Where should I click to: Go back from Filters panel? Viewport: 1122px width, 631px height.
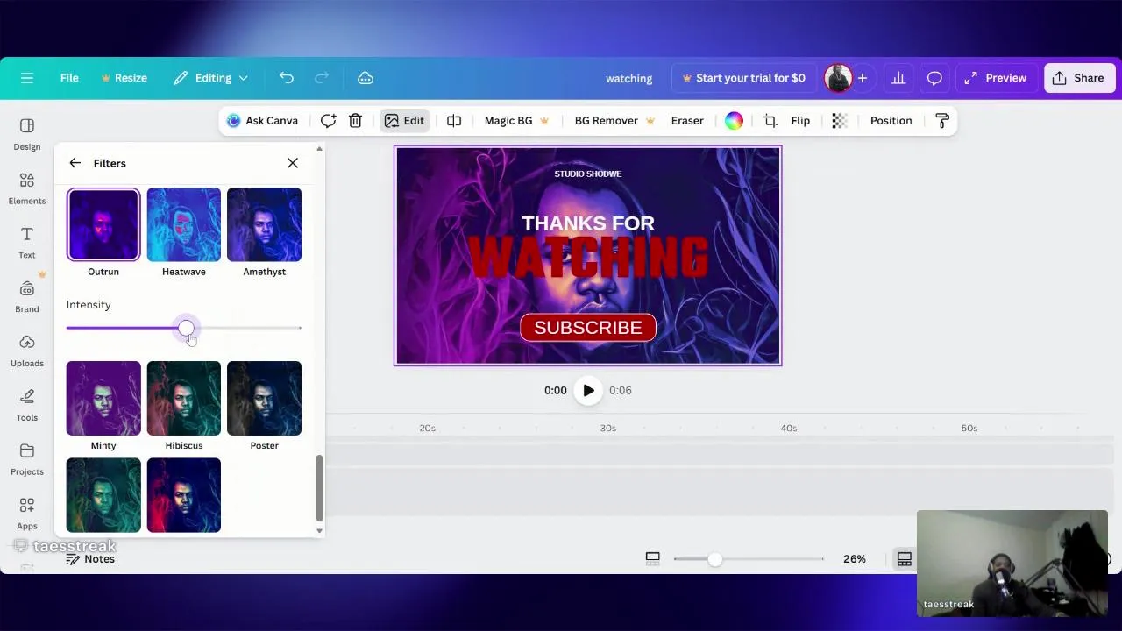pos(75,163)
